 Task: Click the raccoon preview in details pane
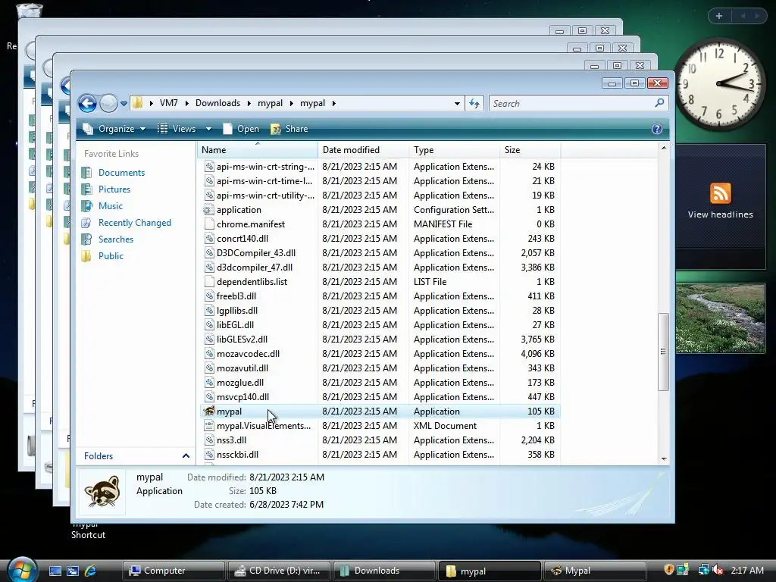102,491
